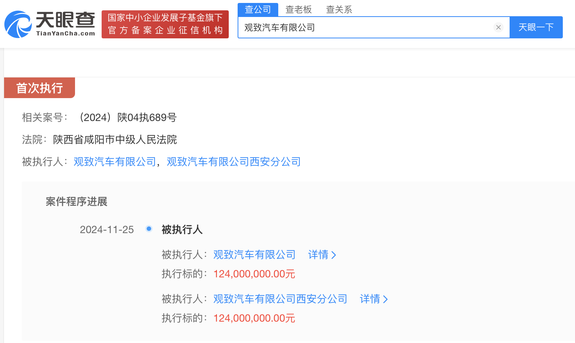Switch to the 查老板 search tab
Image resolution: width=575 pixels, height=343 pixels.
click(x=299, y=10)
